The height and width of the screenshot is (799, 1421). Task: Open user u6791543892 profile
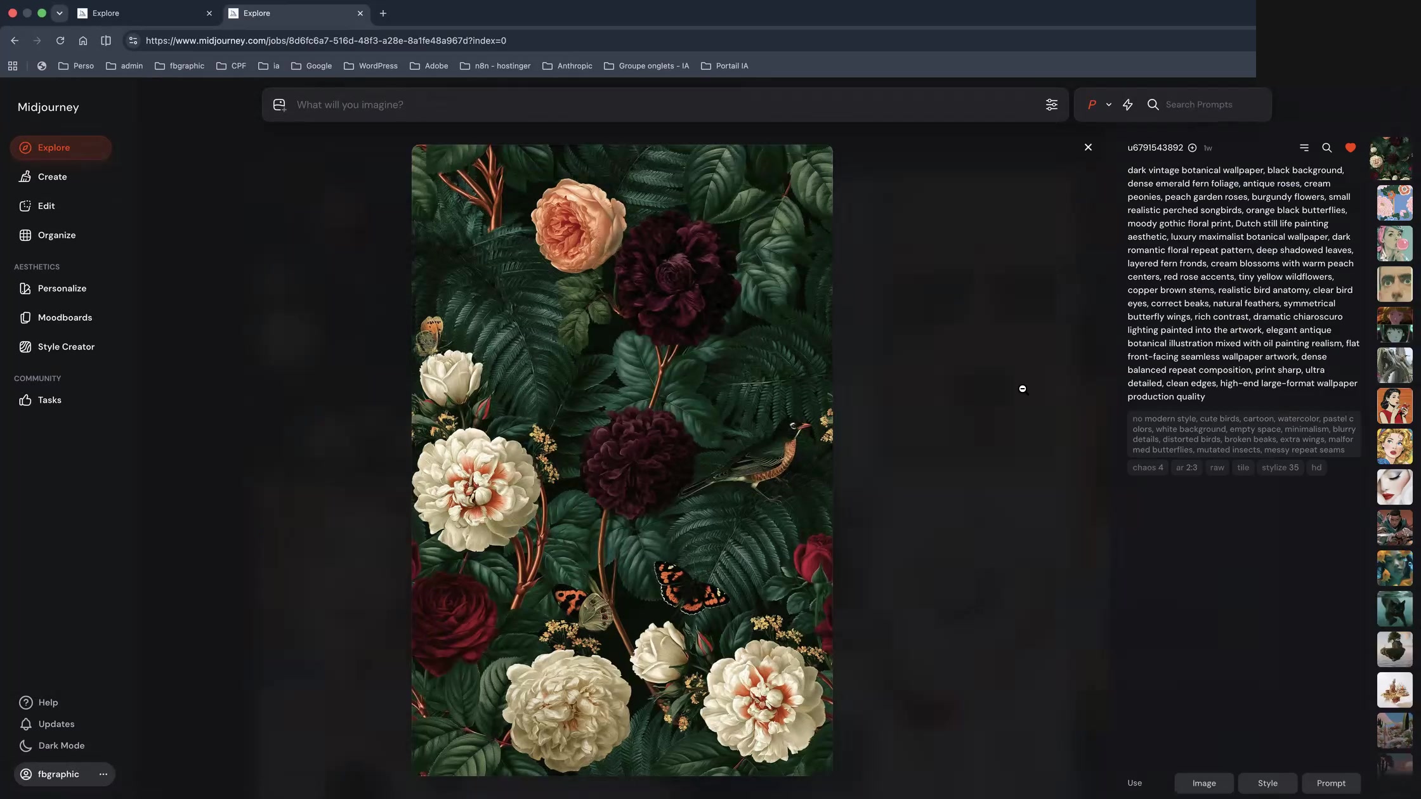1155,148
